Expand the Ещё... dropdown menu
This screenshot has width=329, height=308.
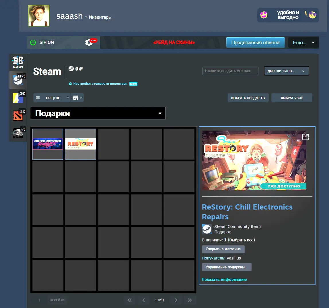(x=303, y=42)
